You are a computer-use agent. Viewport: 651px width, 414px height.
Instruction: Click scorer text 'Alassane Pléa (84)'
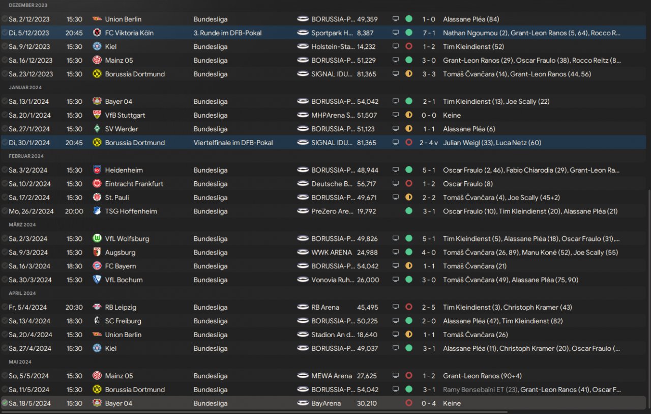(471, 19)
